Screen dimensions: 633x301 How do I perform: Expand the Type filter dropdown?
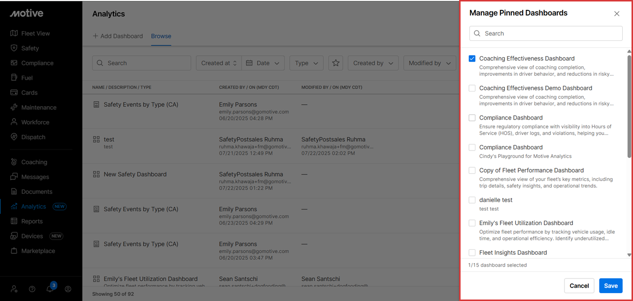tap(306, 63)
